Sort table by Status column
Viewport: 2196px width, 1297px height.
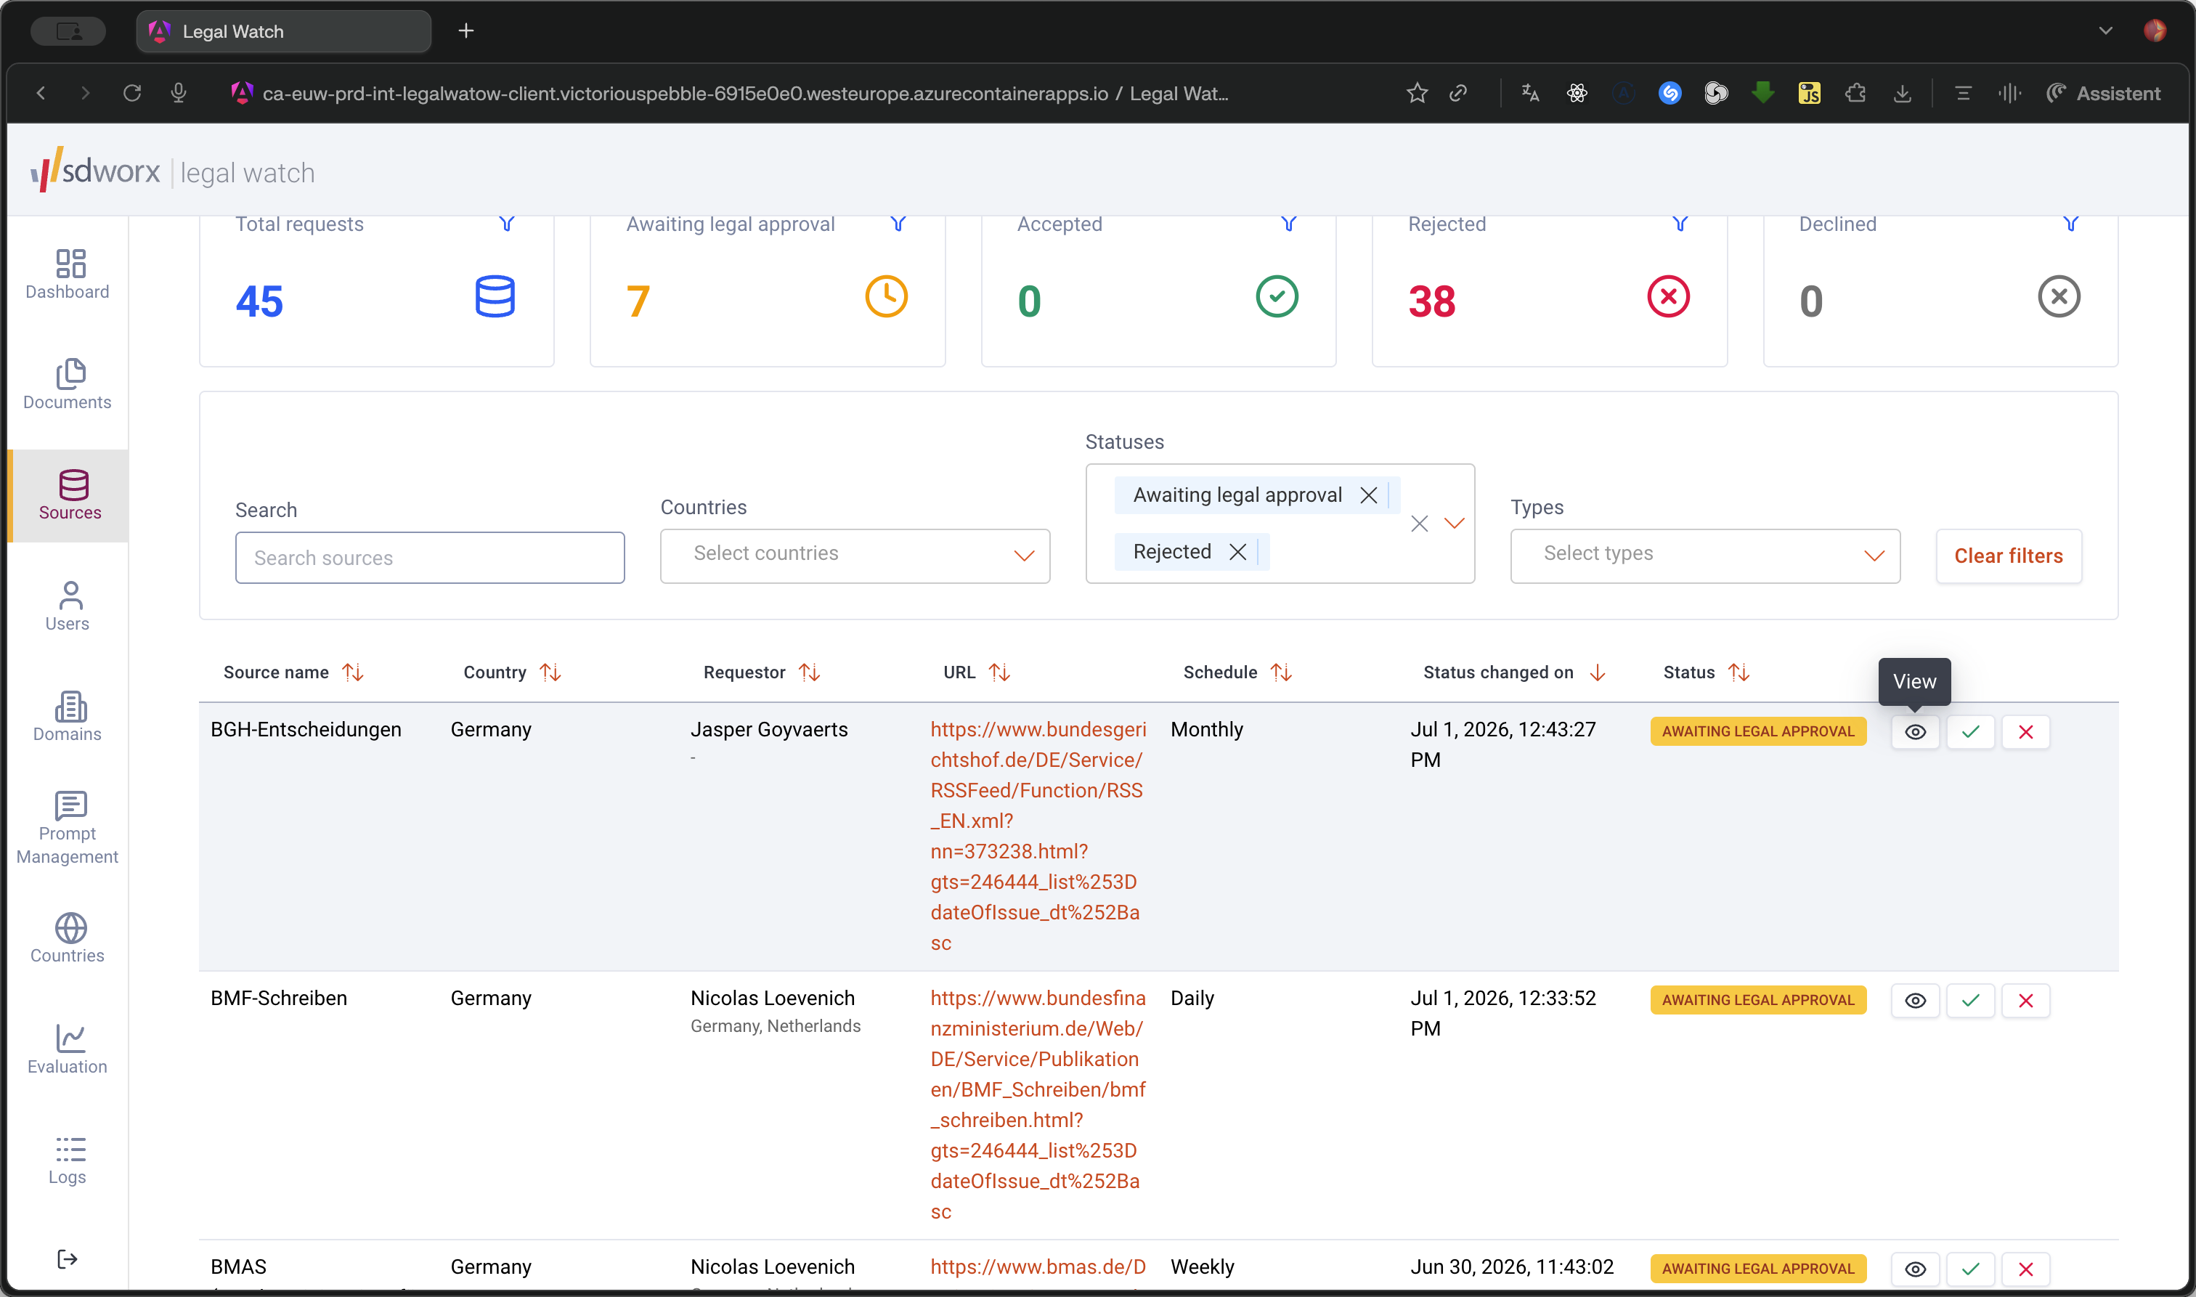point(1739,672)
